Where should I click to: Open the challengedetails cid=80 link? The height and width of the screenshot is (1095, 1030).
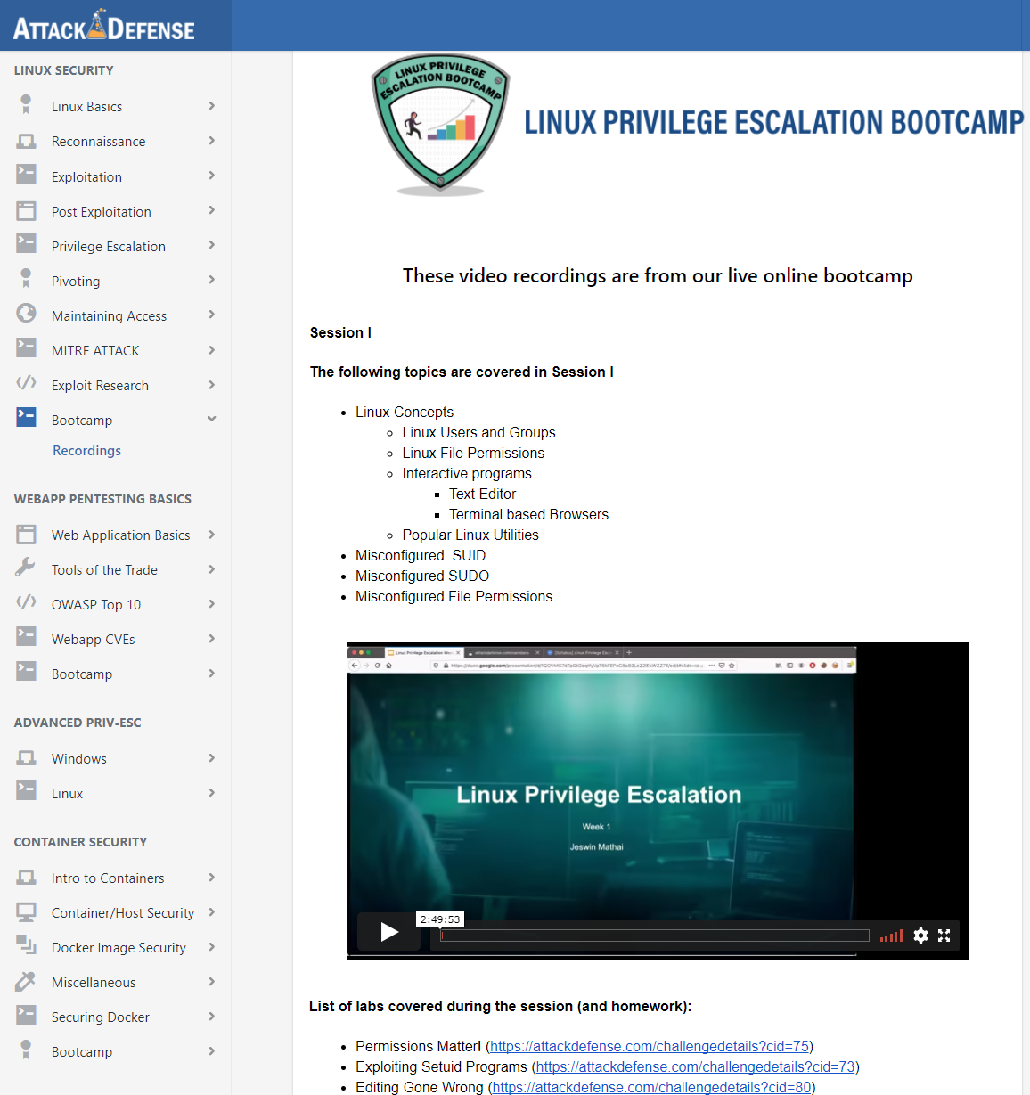(652, 1087)
